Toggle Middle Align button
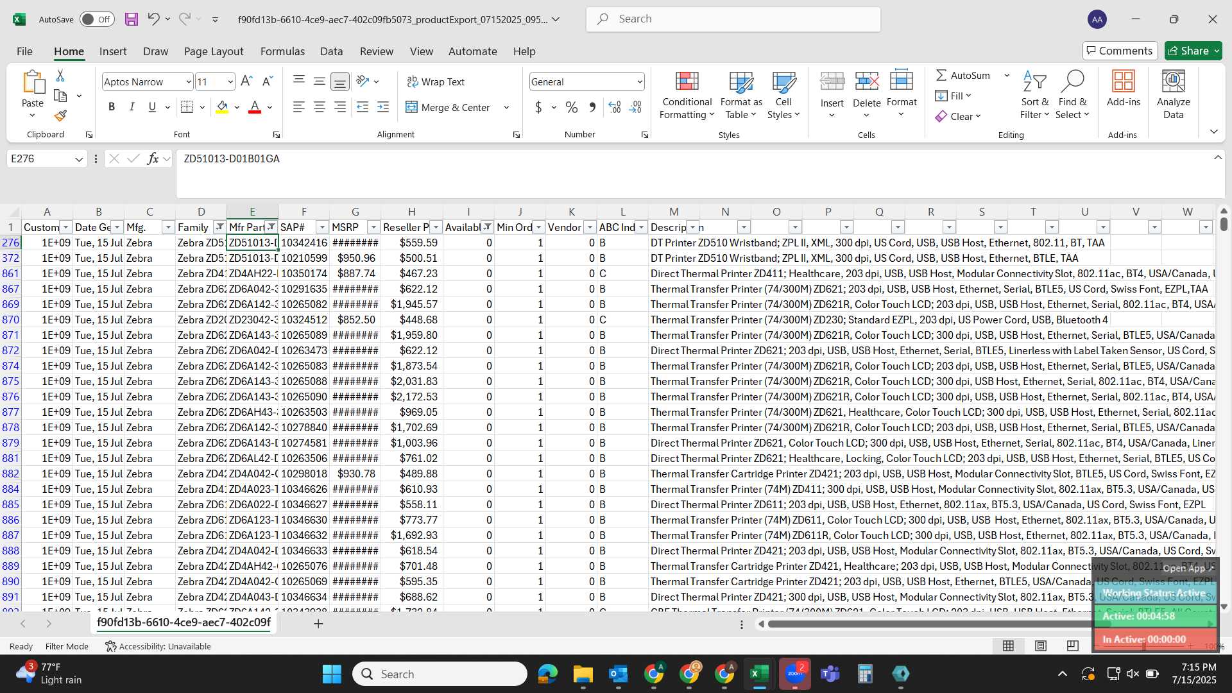The image size is (1232, 693). (x=320, y=81)
